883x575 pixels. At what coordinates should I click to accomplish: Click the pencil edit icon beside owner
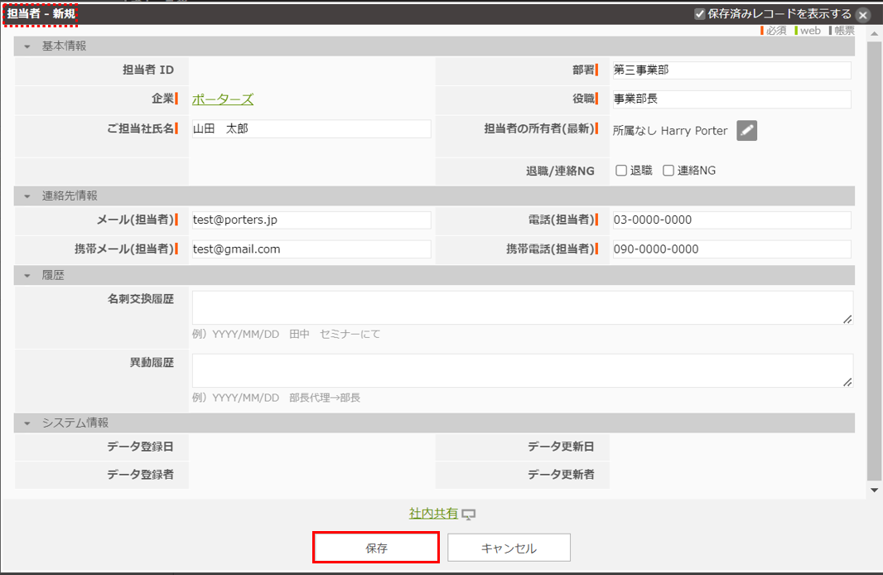pos(746,130)
